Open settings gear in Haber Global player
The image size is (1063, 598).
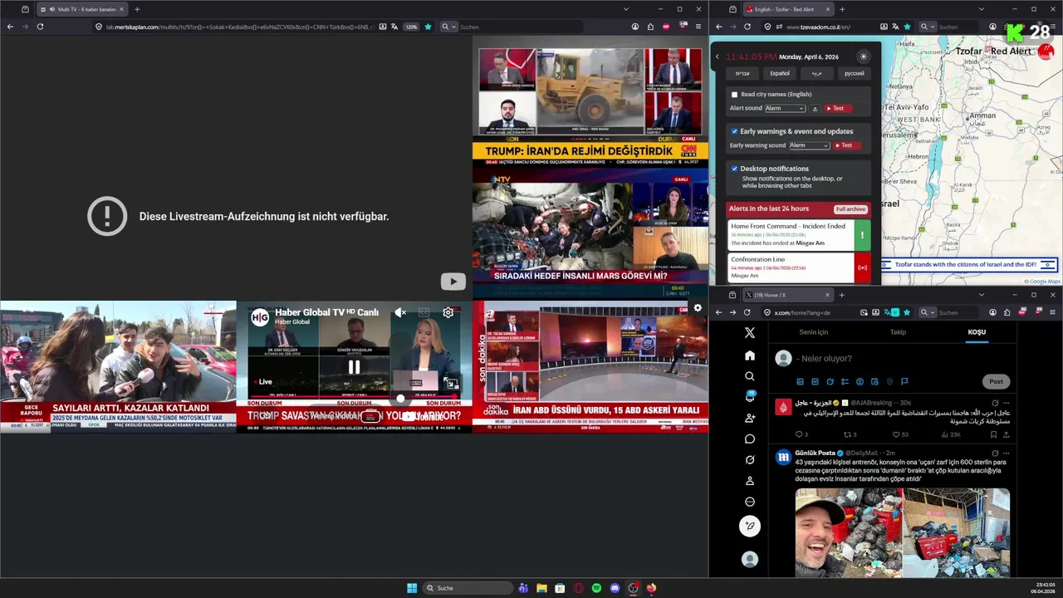(448, 312)
